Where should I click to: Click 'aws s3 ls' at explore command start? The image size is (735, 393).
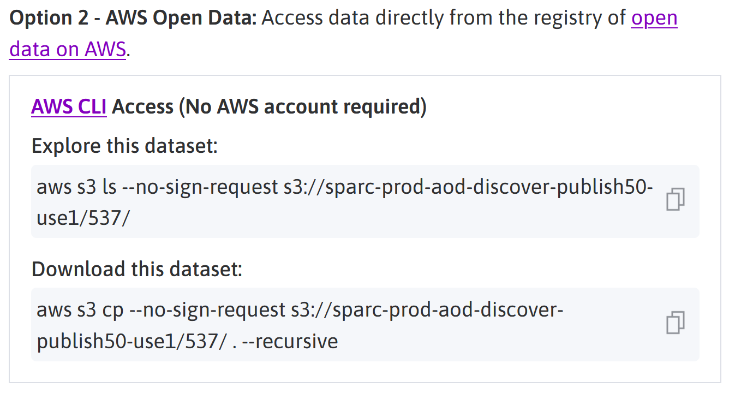click(77, 187)
